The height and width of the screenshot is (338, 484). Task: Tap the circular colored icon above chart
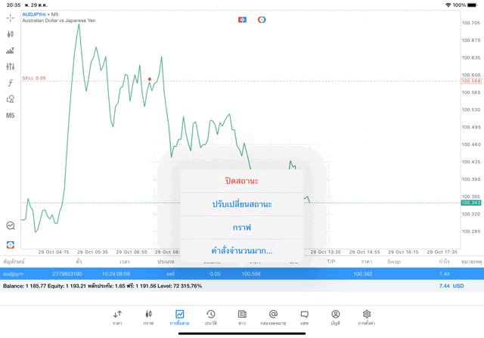pos(262,20)
